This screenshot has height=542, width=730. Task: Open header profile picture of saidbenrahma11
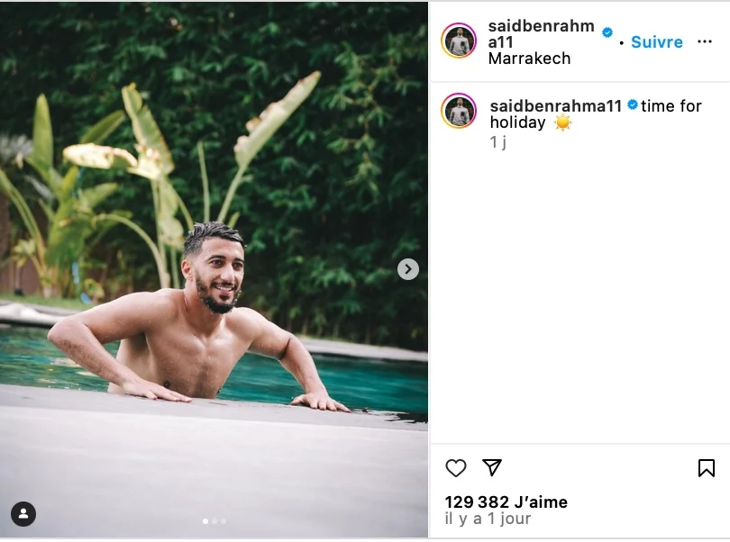click(459, 41)
